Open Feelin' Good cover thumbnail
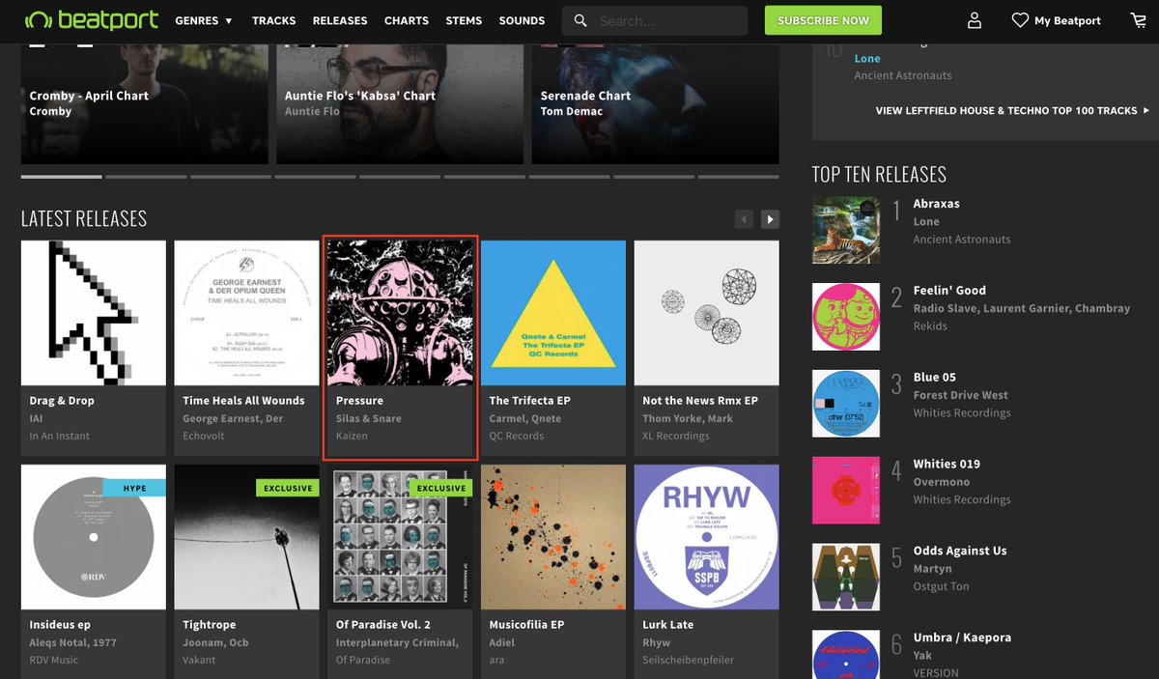This screenshot has height=679, width=1159. point(846,317)
